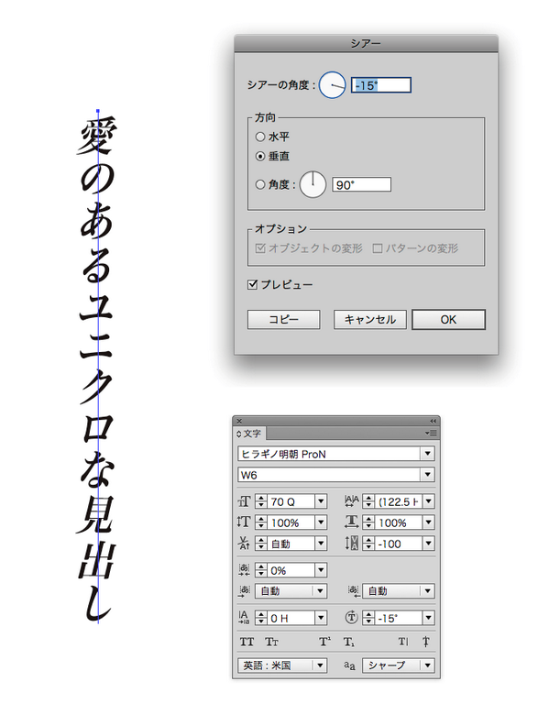
Task: Open the tsume 0% dropdown arrow
Action: (x=321, y=570)
